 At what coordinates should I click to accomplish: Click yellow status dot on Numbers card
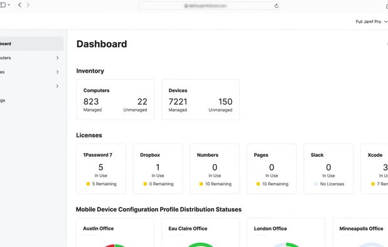(201, 184)
